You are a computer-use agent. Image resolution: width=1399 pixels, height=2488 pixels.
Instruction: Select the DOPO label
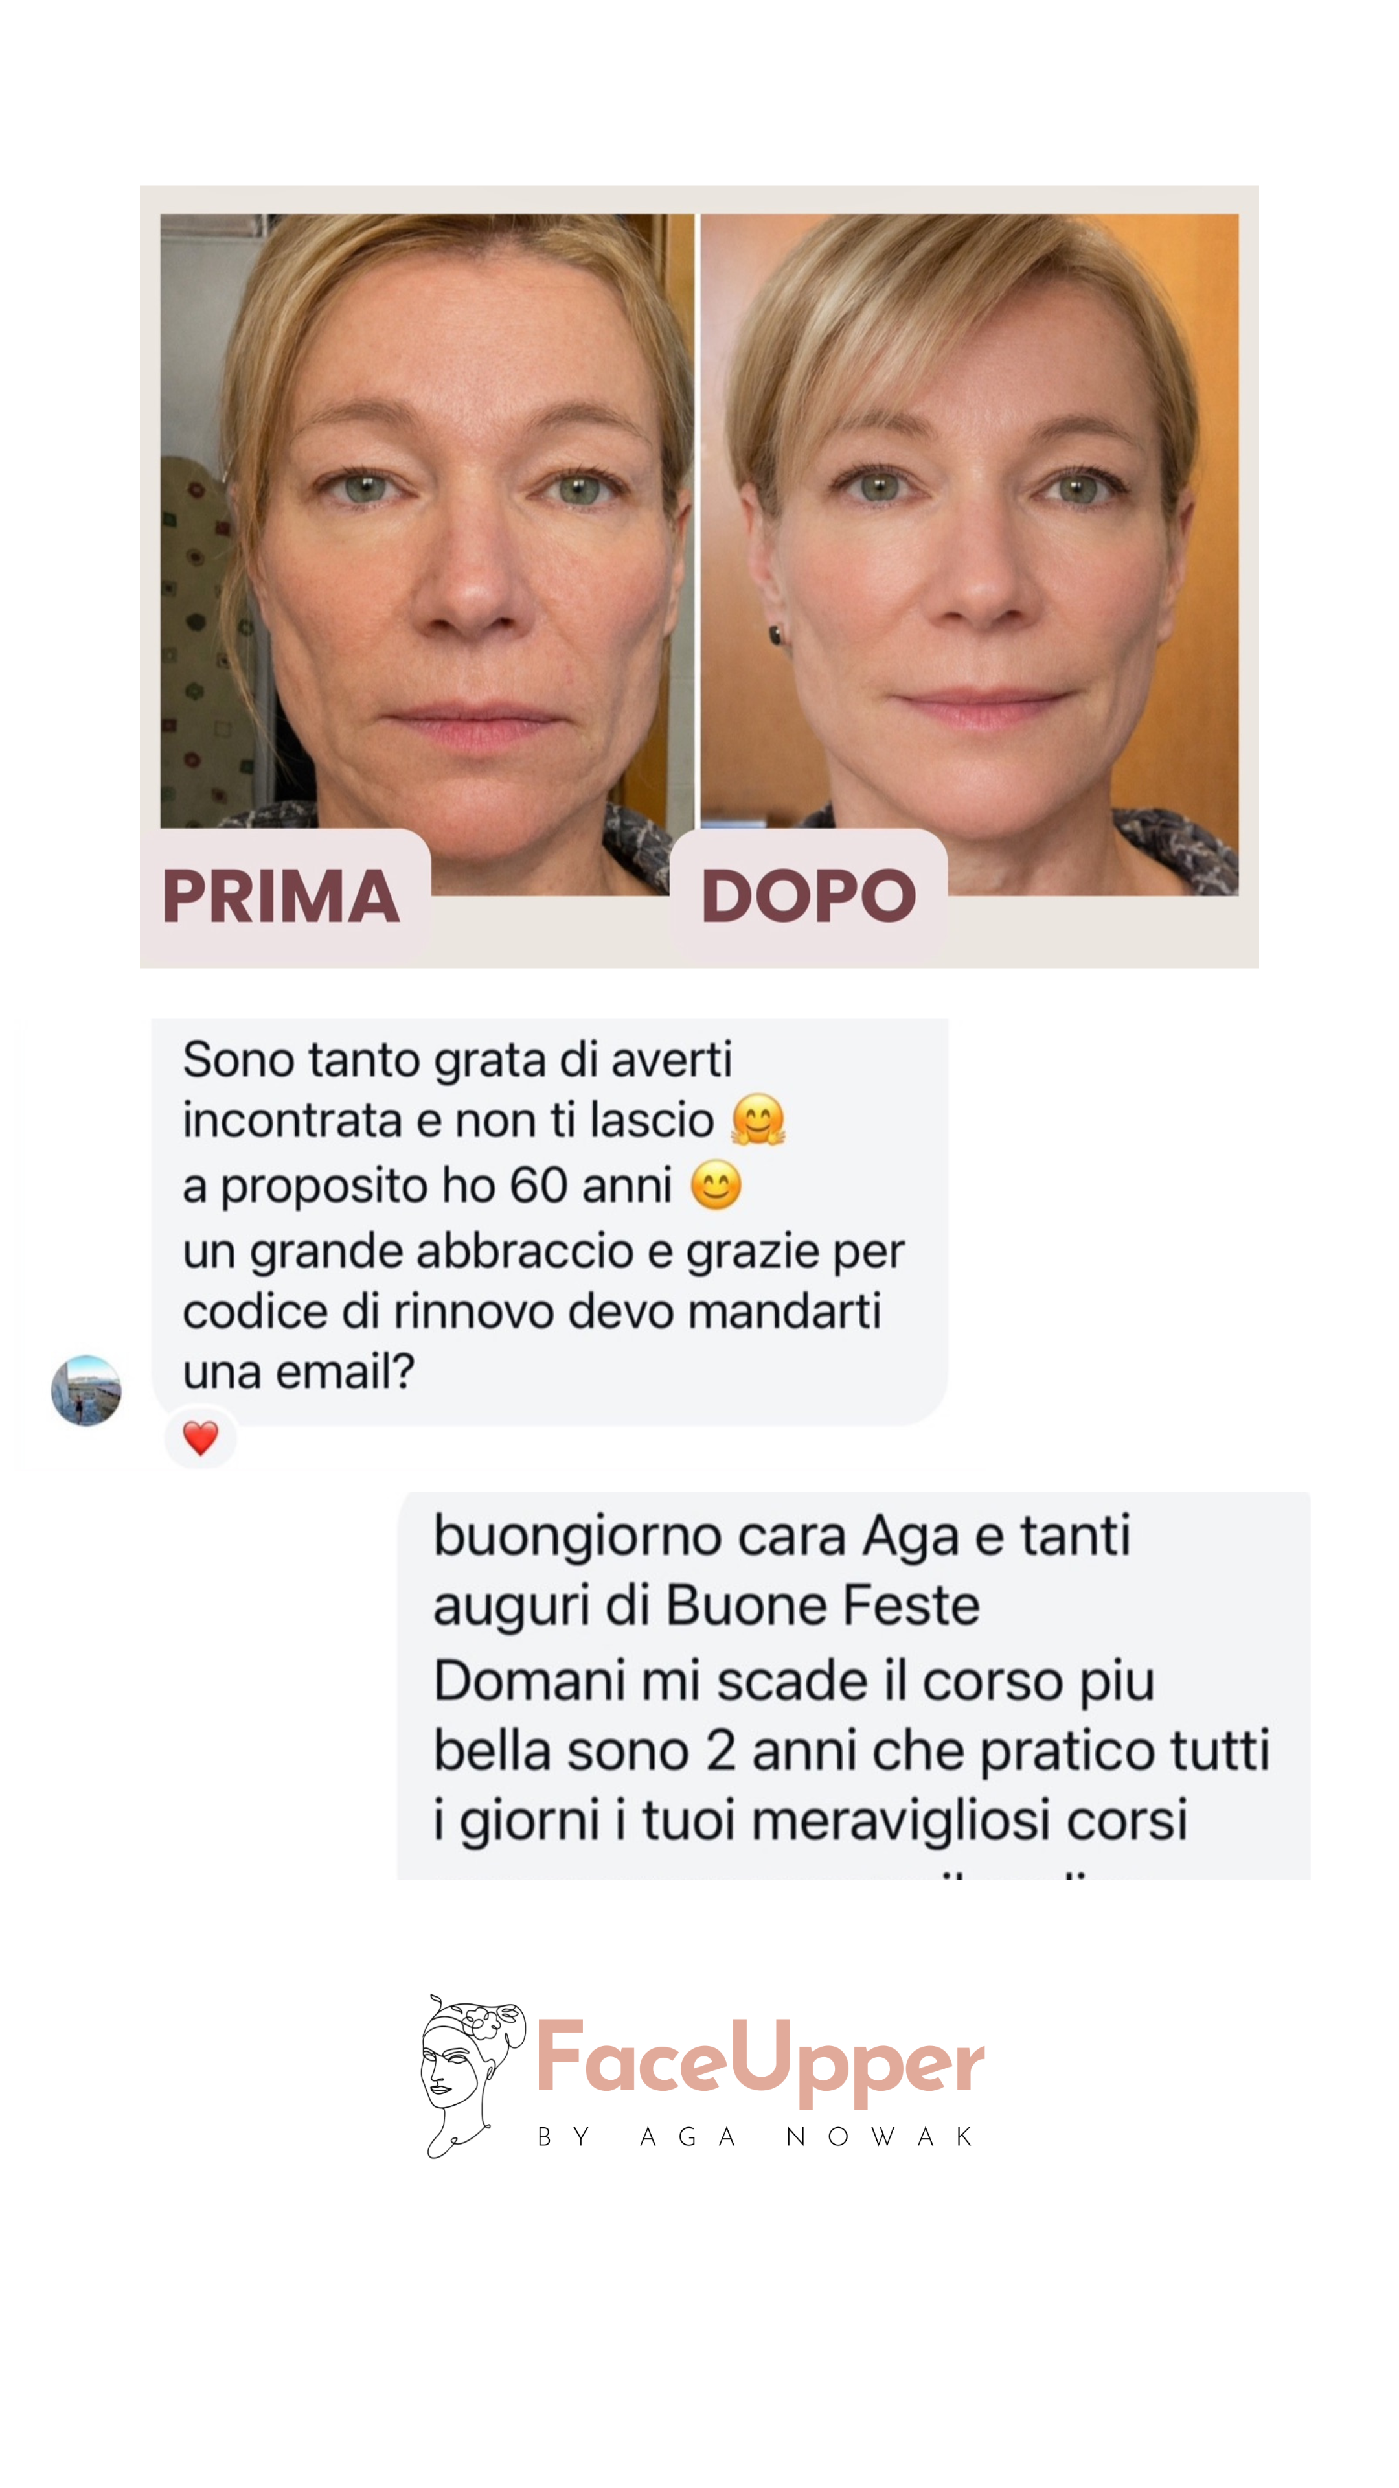pyautogui.click(x=808, y=896)
